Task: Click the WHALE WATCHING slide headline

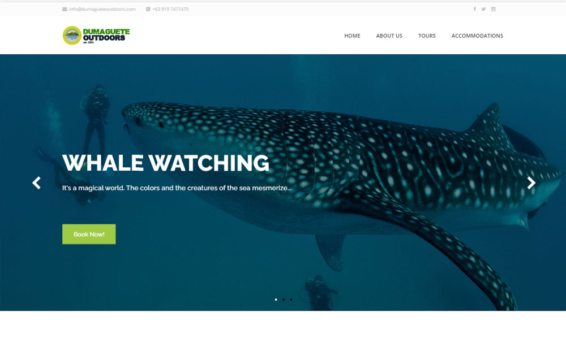Action: tap(166, 163)
